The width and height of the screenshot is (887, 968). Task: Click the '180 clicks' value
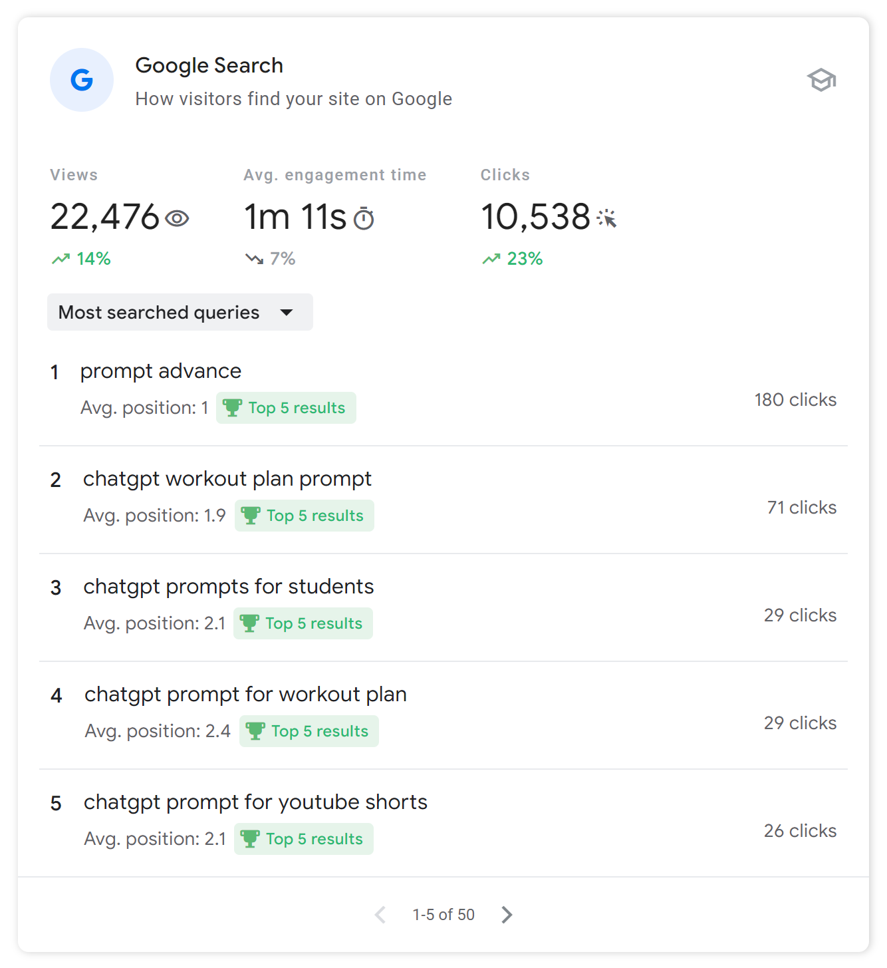[795, 400]
